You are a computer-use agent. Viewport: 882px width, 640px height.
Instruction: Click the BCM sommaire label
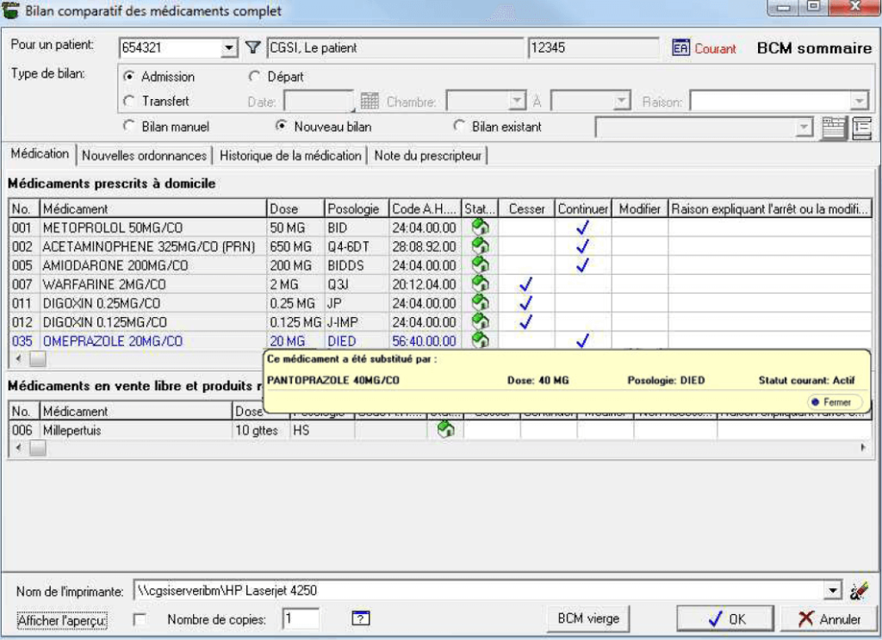click(x=814, y=48)
